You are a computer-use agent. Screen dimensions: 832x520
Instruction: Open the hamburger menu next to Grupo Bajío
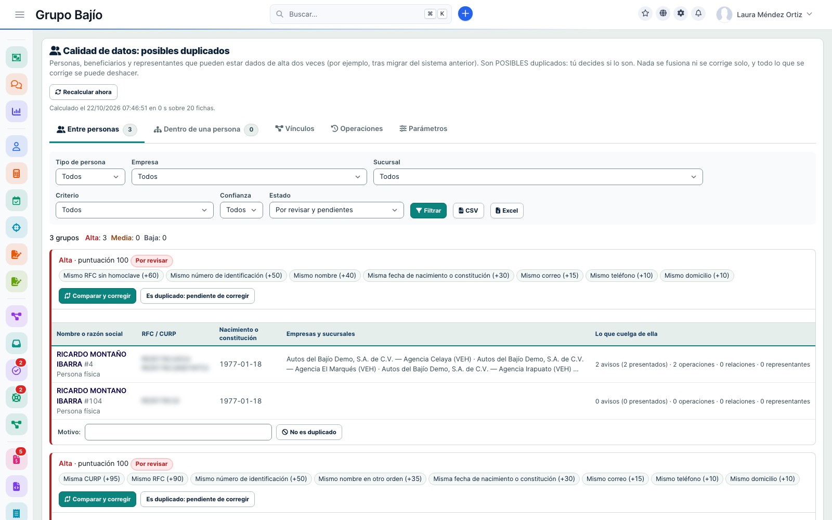(20, 15)
